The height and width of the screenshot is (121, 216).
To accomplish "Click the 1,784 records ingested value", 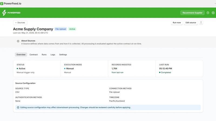I will (114, 69).
